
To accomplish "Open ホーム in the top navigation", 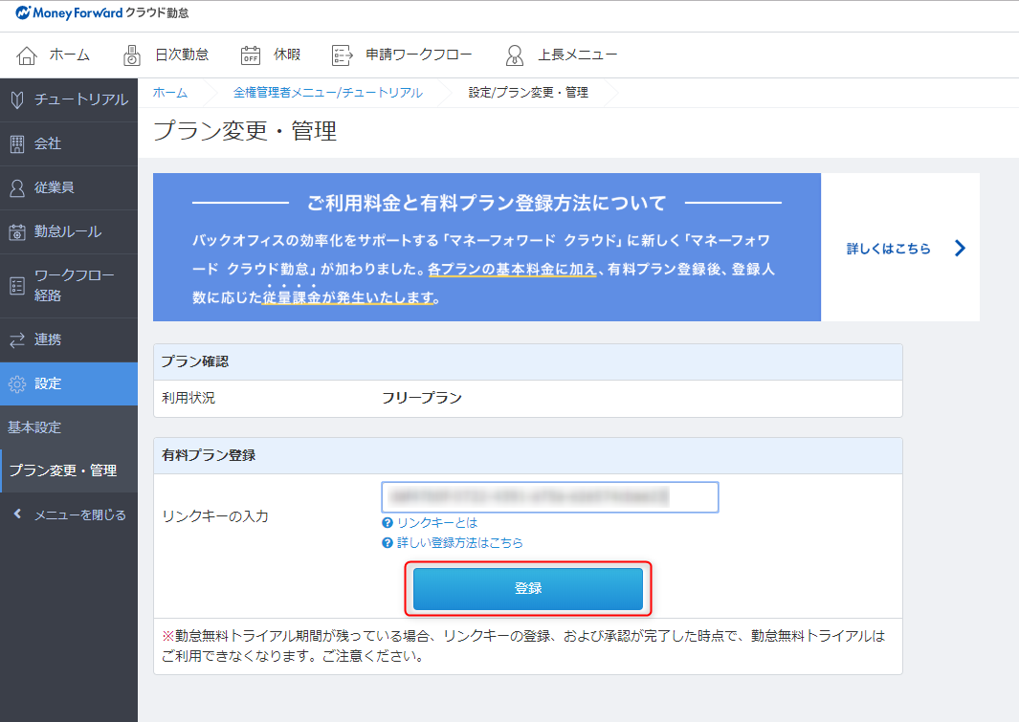I will coord(70,55).
